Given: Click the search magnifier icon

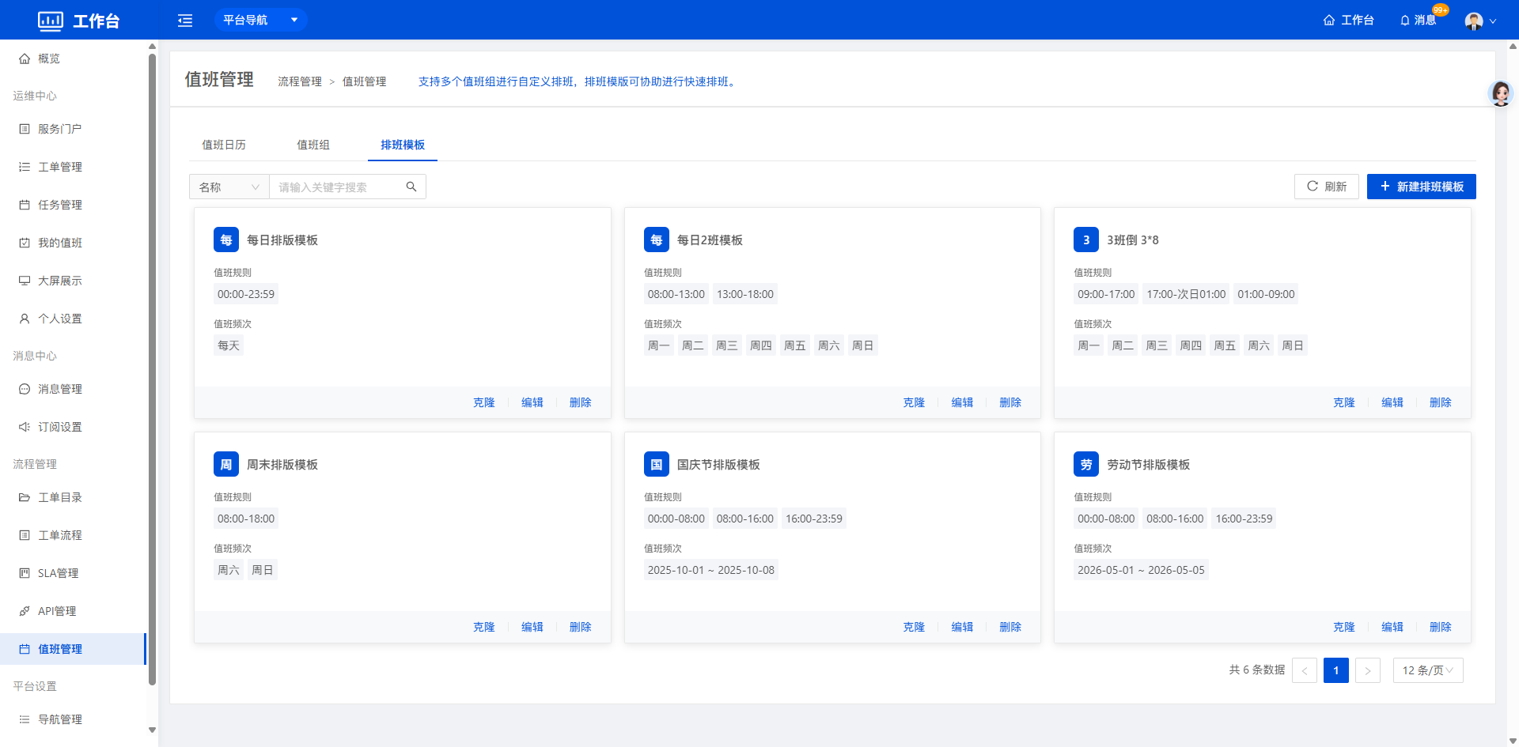Looking at the screenshot, I should point(411,187).
